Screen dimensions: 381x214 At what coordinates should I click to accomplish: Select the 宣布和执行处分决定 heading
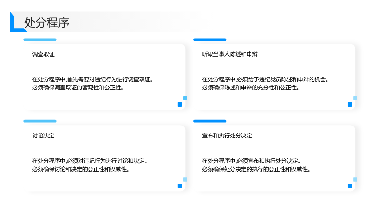[x=227, y=136]
